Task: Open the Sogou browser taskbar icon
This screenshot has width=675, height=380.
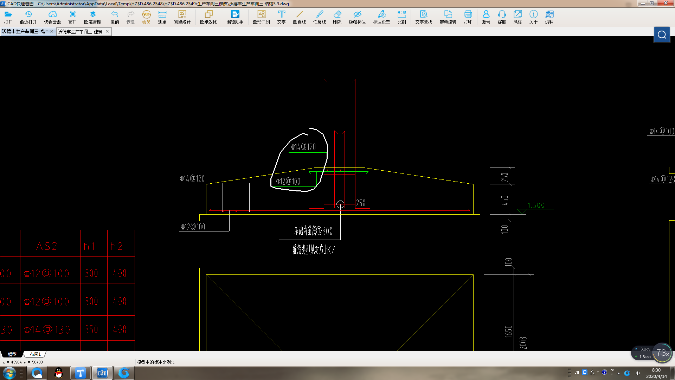Action: pyautogui.click(x=124, y=373)
